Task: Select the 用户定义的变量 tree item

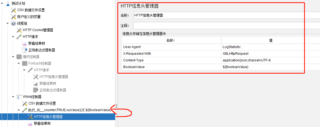Action: click(x=29, y=17)
